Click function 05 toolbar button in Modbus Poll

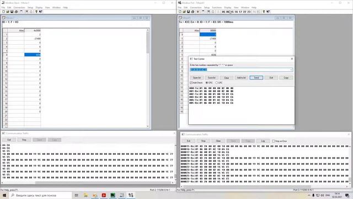[x=223, y=12]
